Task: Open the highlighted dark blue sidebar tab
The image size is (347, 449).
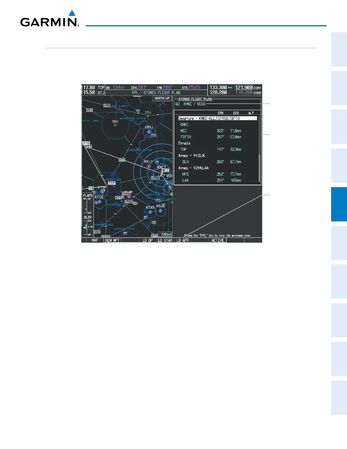Action: click(339, 204)
